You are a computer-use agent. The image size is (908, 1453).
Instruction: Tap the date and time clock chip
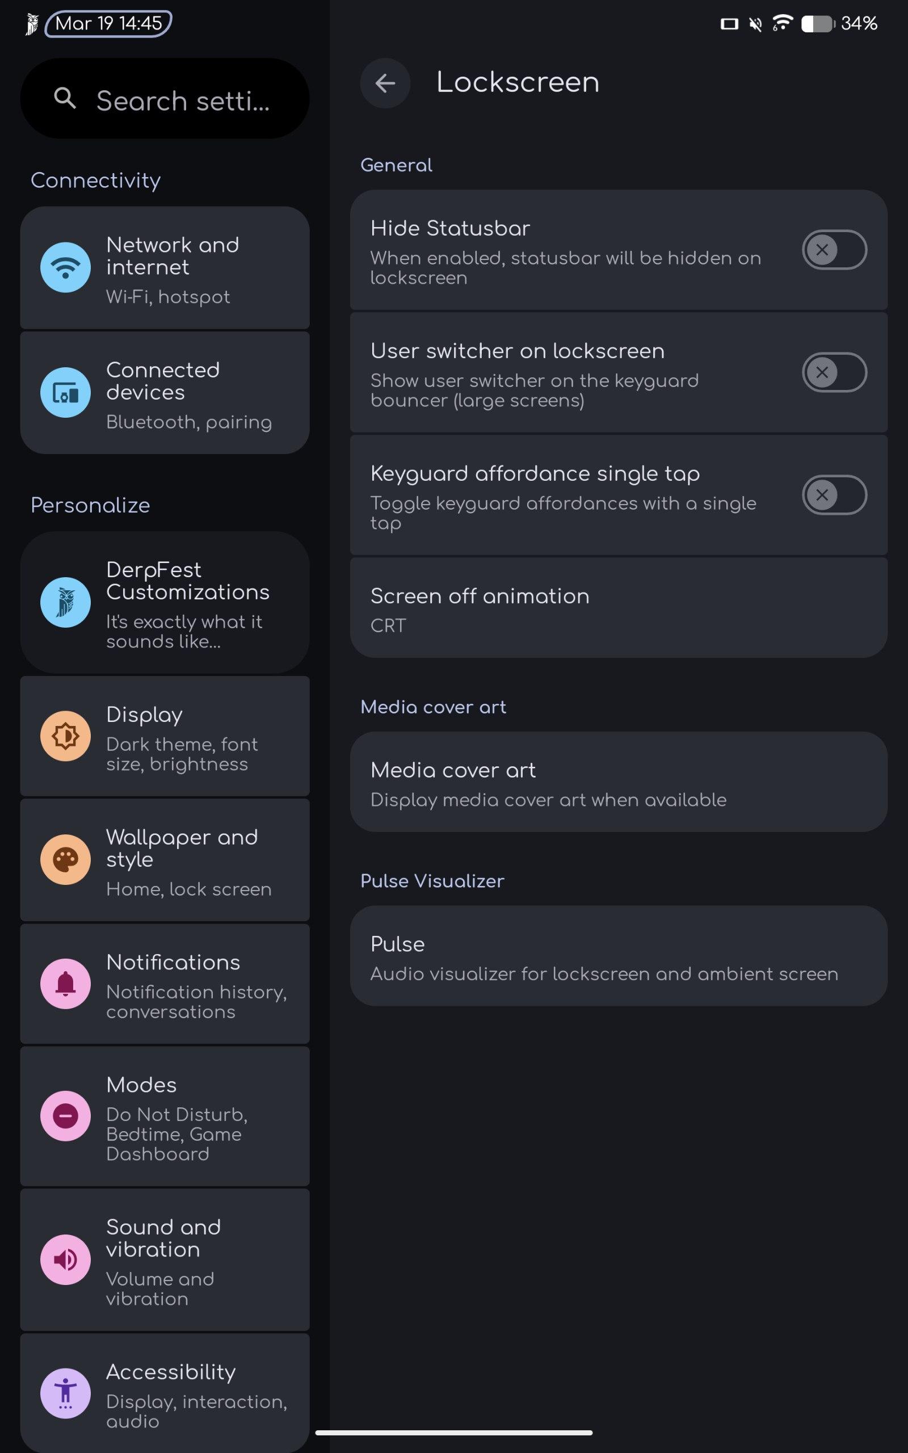pyautogui.click(x=109, y=24)
